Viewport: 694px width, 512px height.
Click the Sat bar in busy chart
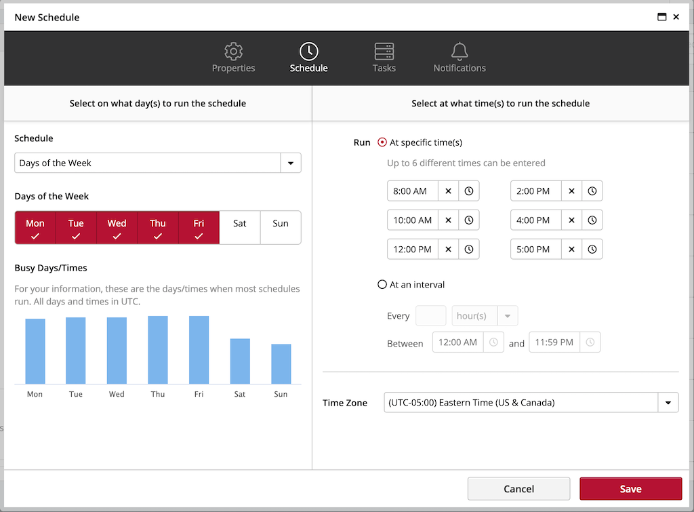click(240, 361)
